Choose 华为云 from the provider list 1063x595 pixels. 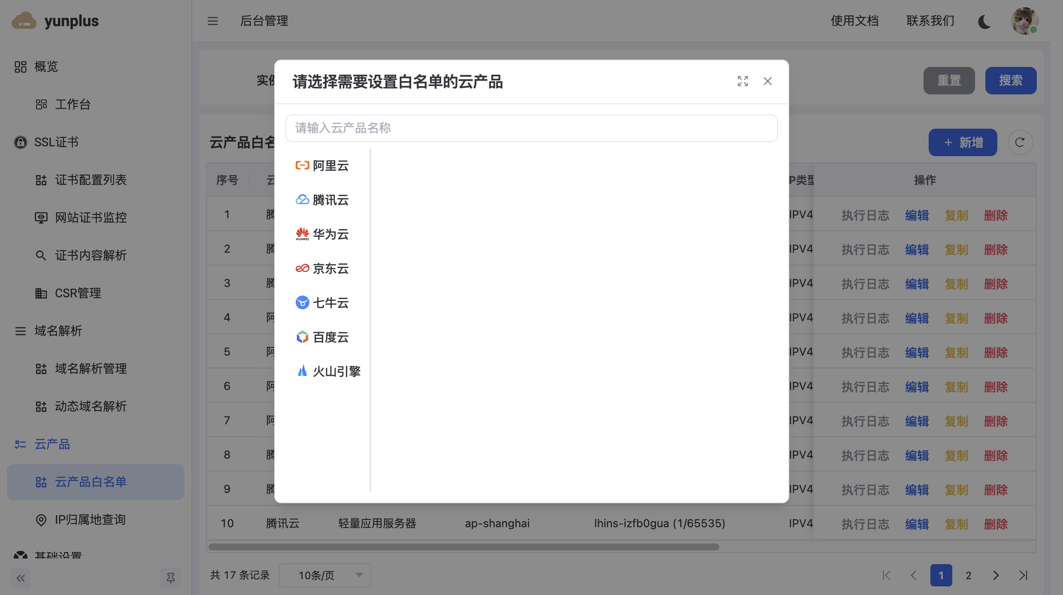[x=322, y=234]
